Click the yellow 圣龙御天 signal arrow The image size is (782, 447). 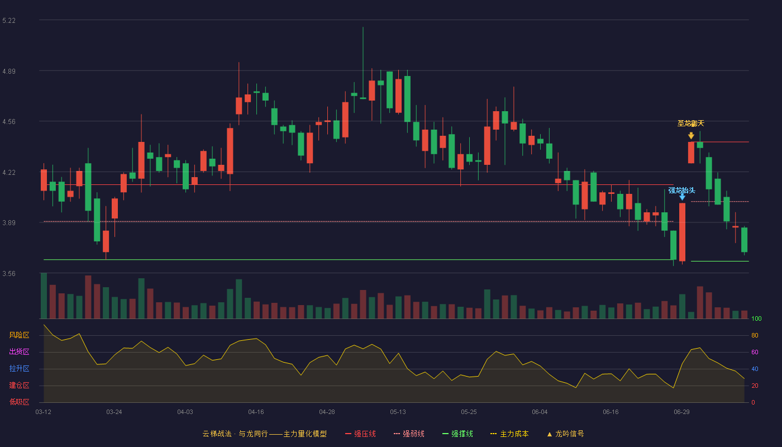[x=691, y=135]
